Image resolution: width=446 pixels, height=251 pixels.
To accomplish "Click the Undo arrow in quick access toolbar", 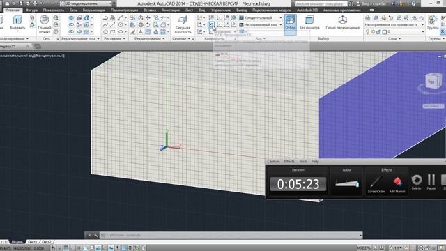I will click(x=42, y=3).
